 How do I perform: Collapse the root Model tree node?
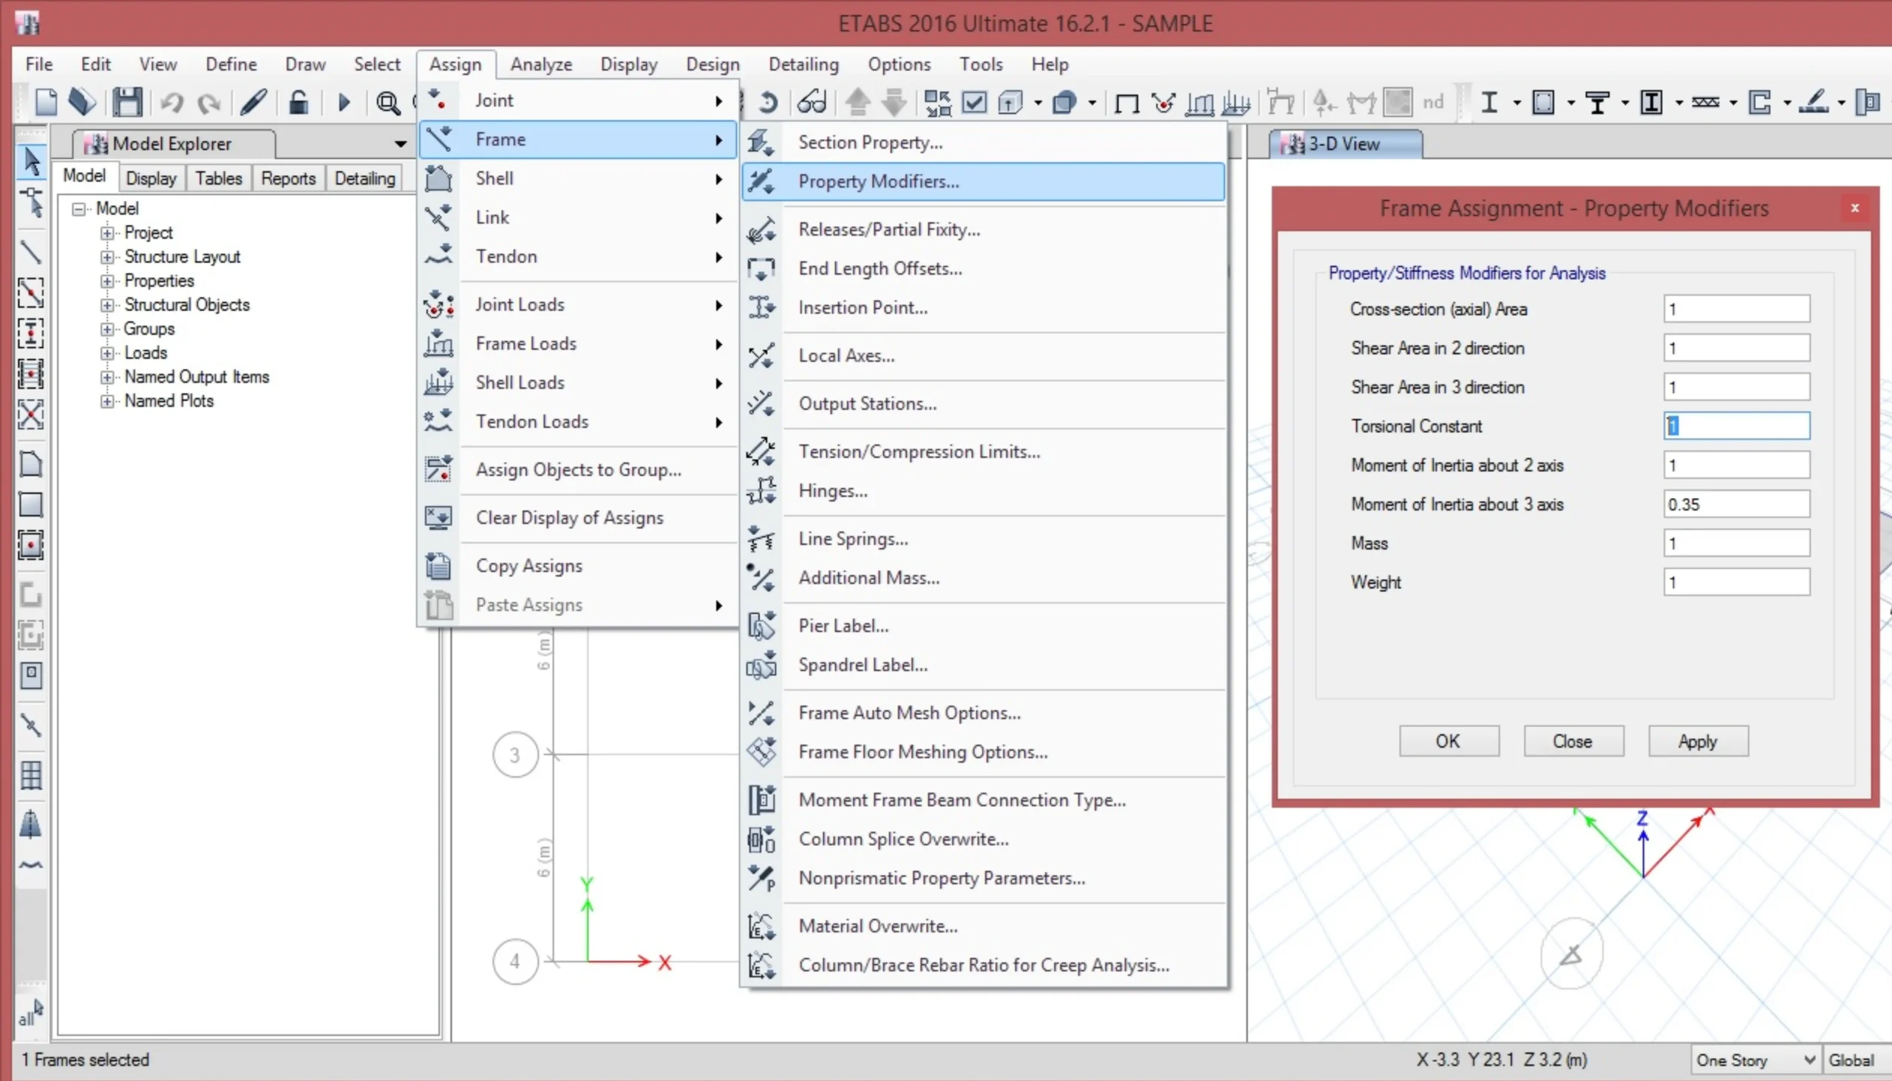78,209
